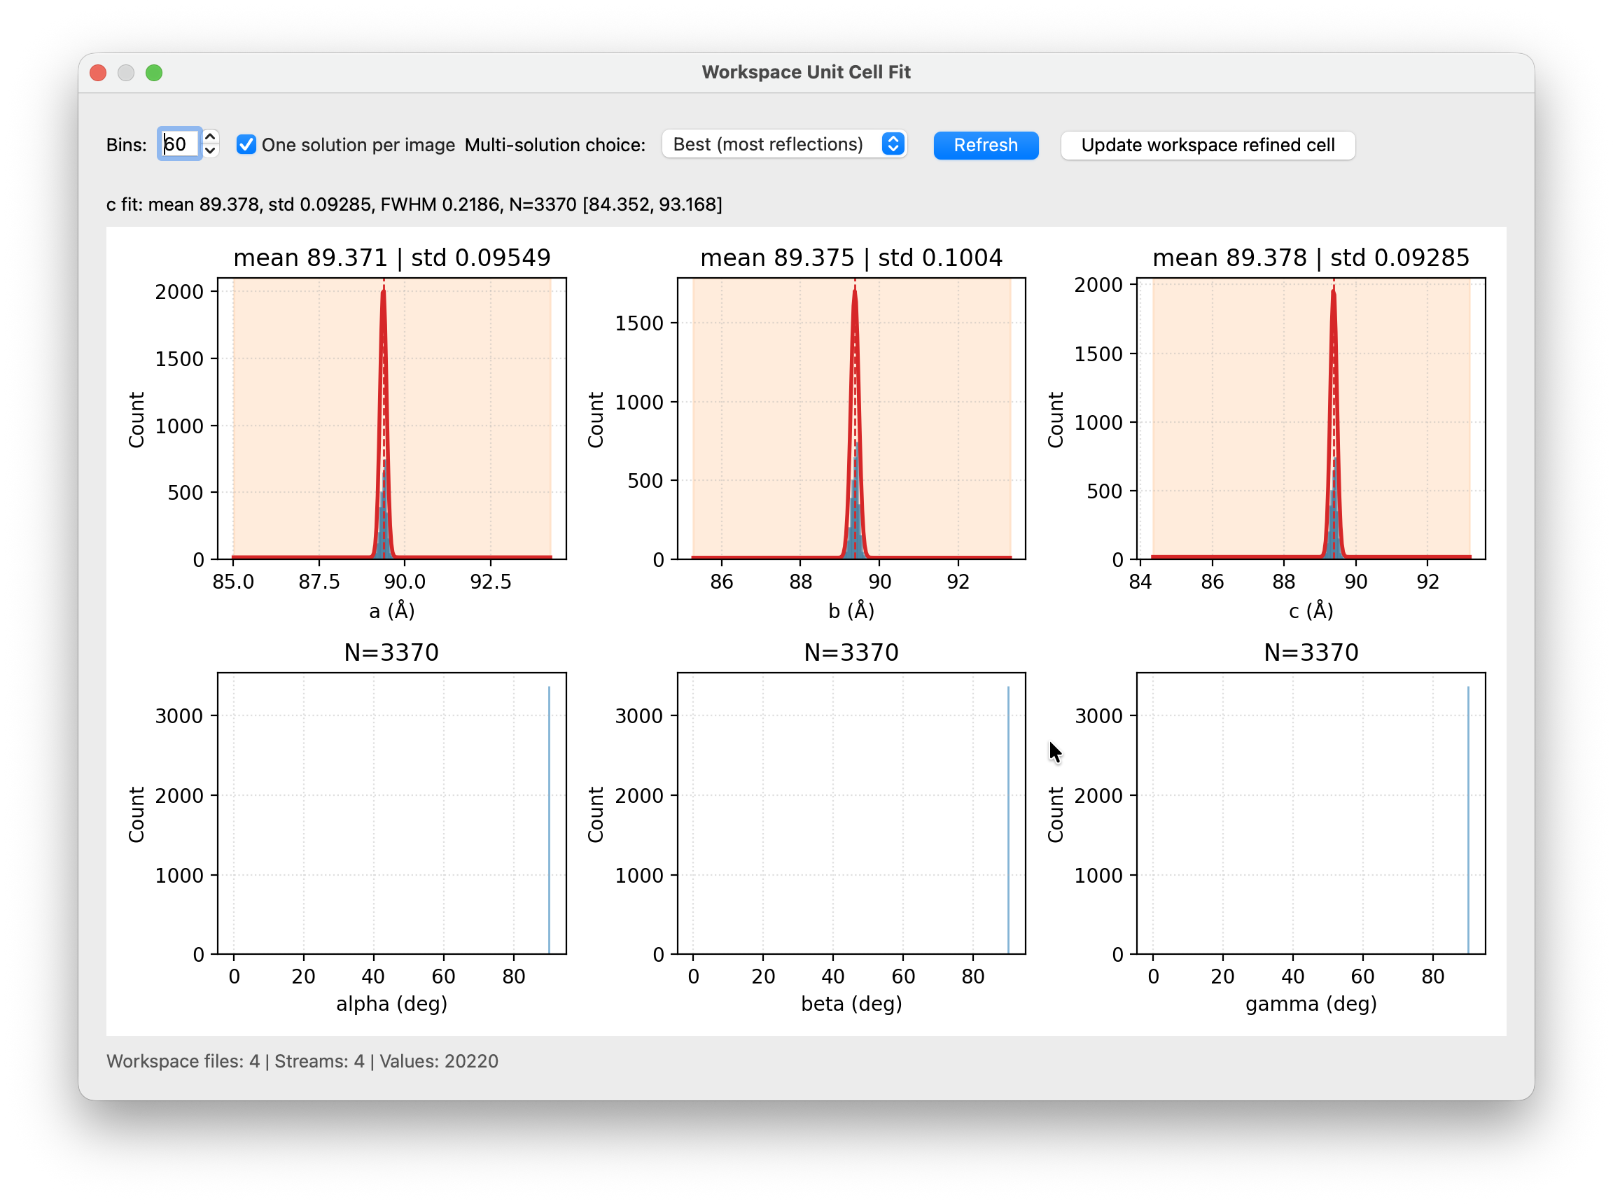Zoom the window with the green button
Viewport: 1613px width, 1204px height.
point(154,73)
